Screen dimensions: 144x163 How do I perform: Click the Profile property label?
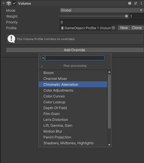[11, 28]
